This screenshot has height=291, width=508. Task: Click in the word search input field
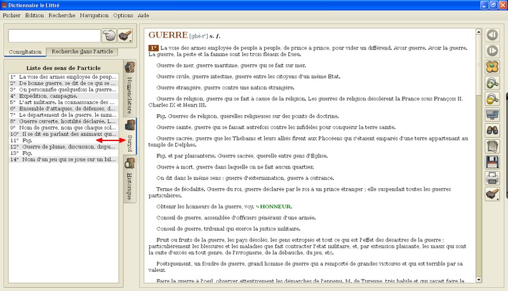(x=55, y=36)
